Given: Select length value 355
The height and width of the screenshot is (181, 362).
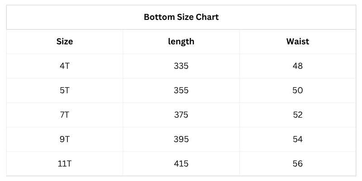Looking at the screenshot, I should pos(181,90).
